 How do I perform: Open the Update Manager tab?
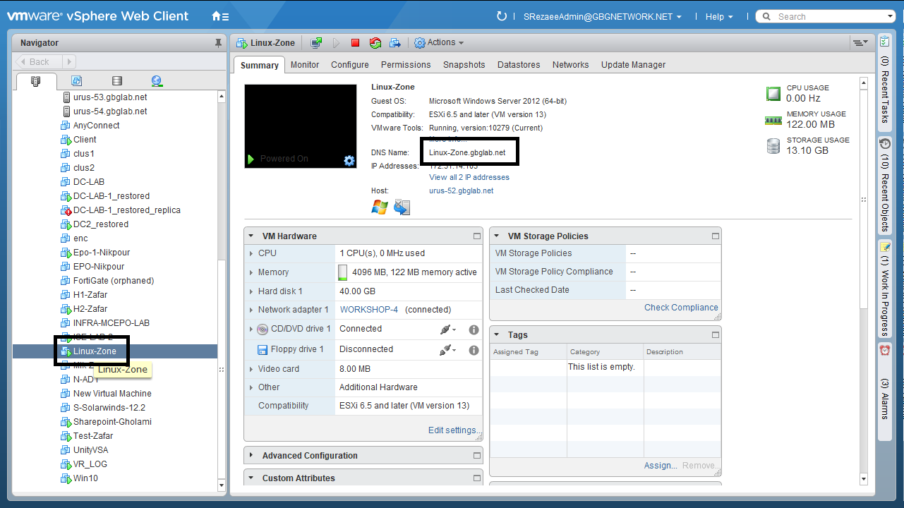(x=633, y=65)
